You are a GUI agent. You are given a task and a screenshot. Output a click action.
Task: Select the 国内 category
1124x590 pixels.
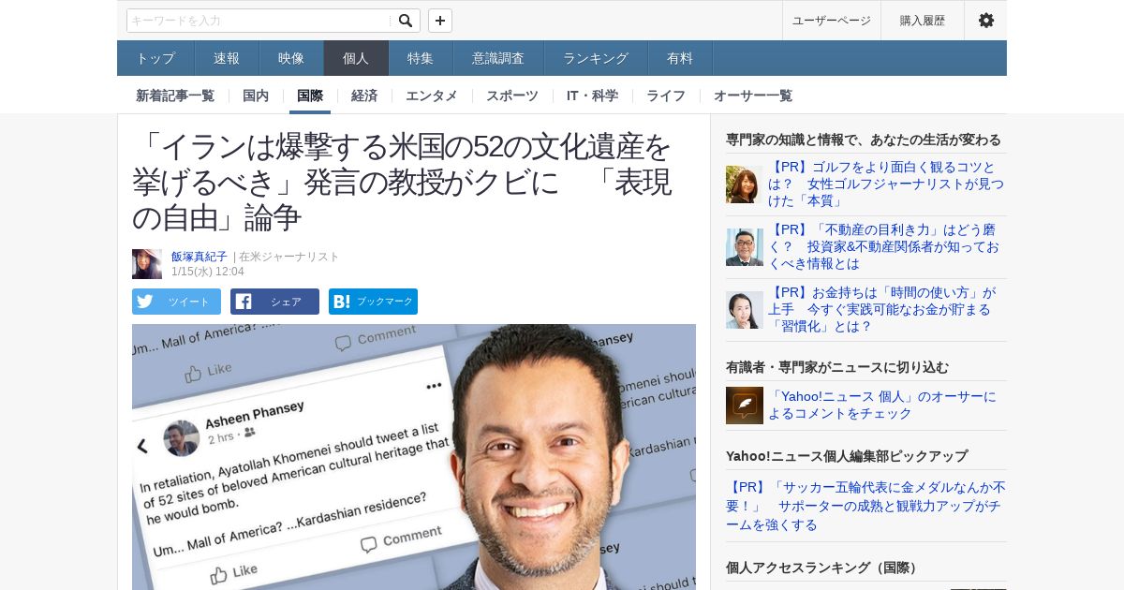coord(256,96)
